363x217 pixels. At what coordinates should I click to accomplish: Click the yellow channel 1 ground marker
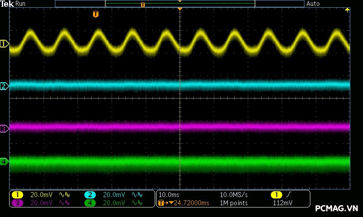coord(4,44)
